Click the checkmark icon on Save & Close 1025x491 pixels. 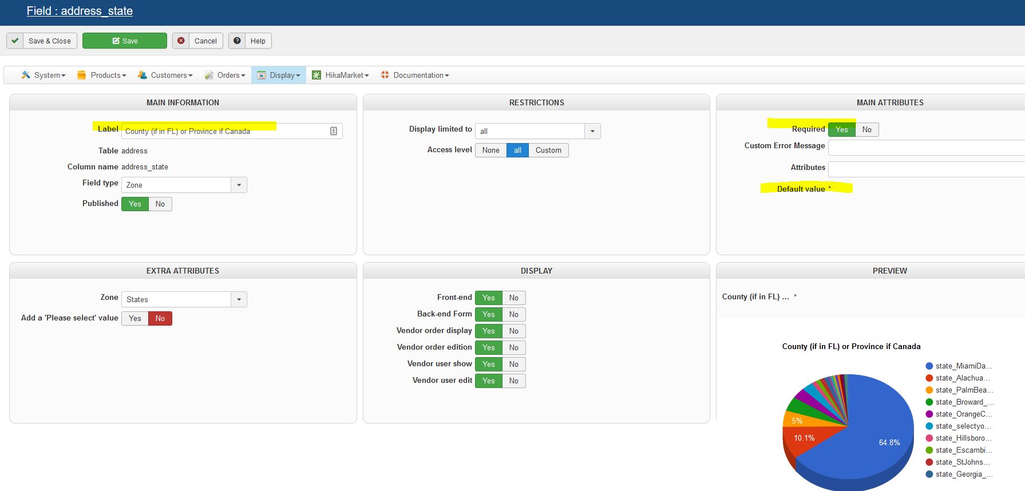pos(15,41)
